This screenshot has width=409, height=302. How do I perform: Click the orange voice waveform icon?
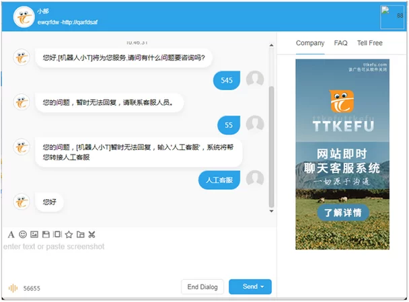tap(13, 288)
